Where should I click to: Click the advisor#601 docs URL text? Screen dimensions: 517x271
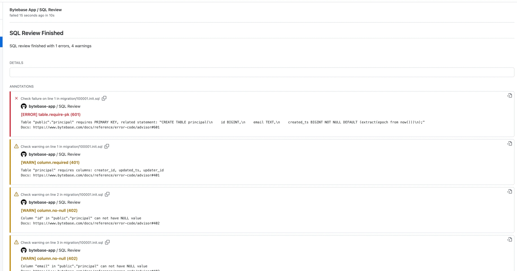96,127
